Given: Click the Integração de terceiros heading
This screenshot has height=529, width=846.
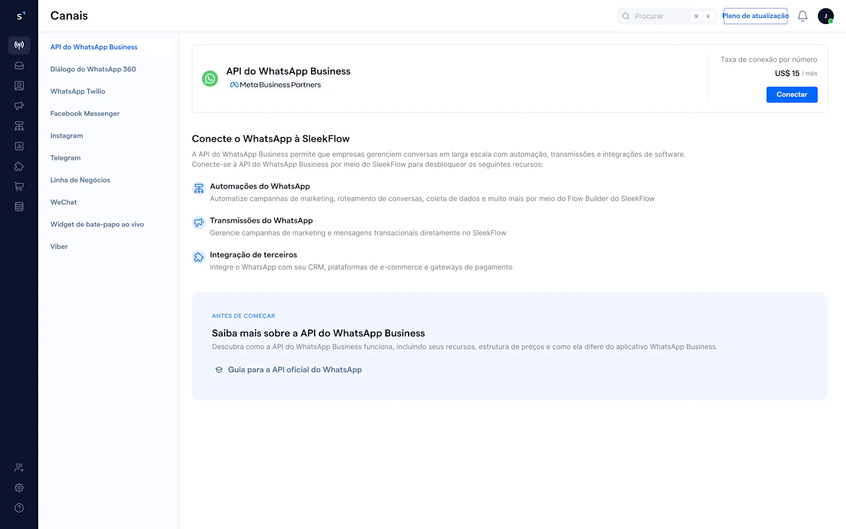Looking at the screenshot, I should (x=253, y=255).
